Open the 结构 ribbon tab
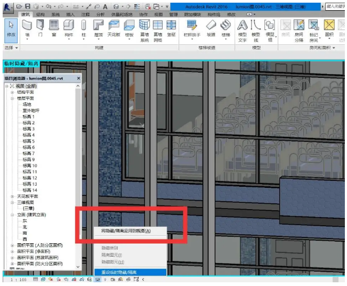The image size is (347, 286). [x=41, y=14]
